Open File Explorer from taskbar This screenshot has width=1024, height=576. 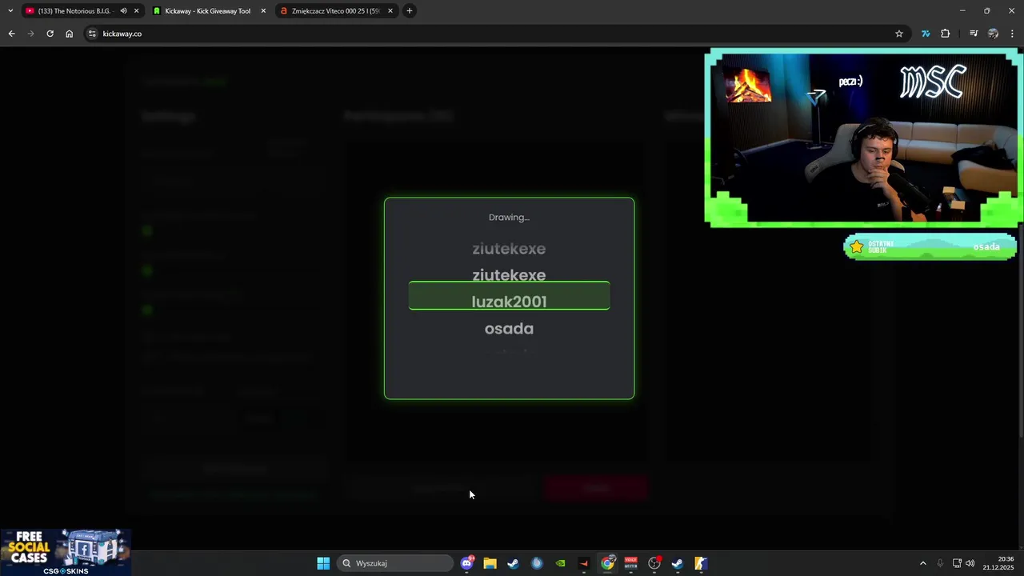[490, 563]
